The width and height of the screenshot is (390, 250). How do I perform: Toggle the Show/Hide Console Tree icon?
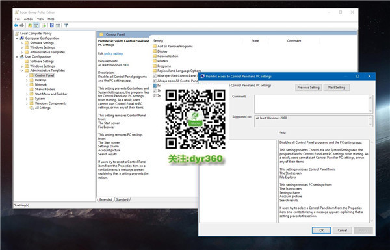pyautogui.click(x=36, y=25)
